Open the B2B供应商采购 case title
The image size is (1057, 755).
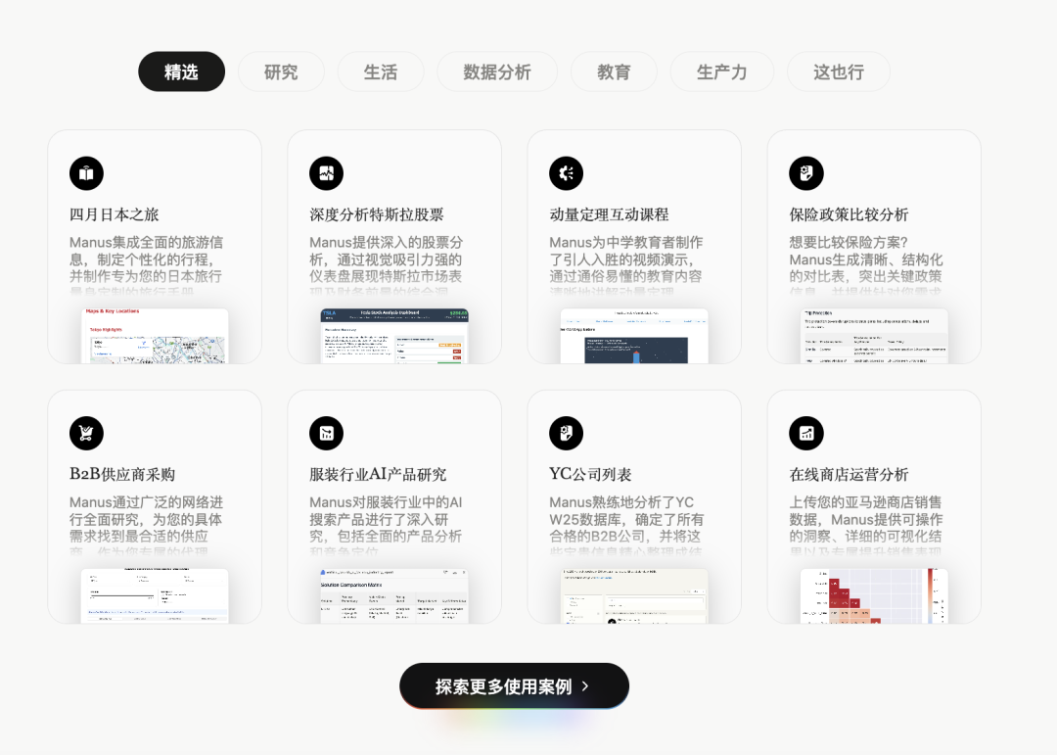(122, 474)
